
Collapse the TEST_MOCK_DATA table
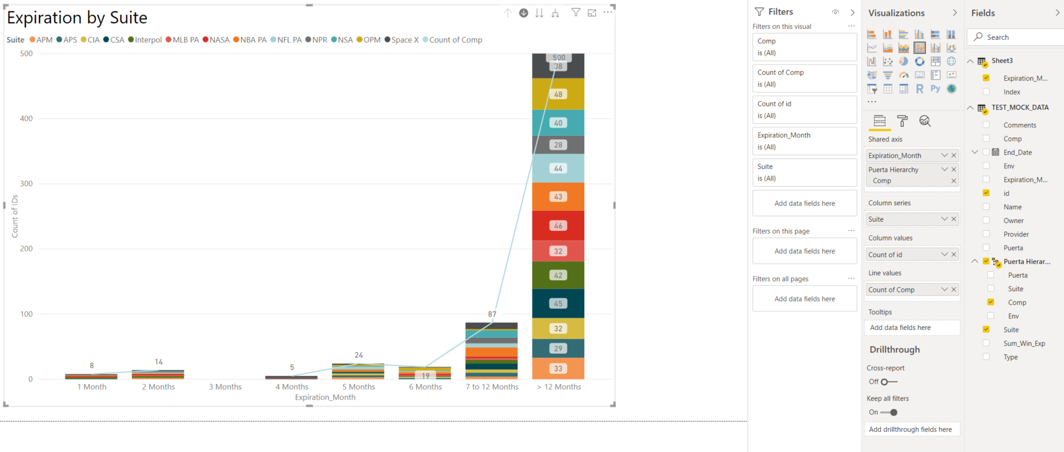[x=970, y=107]
